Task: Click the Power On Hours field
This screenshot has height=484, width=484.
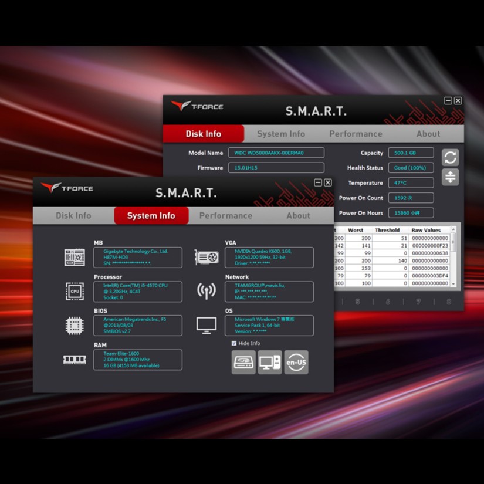Action: pyautogui.click(x=411, y=213)
